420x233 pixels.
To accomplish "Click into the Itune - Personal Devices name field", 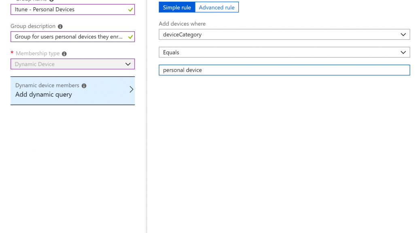I will [x=72, y=9].
